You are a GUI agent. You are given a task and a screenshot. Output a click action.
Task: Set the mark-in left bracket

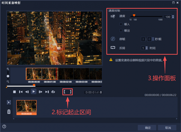click(x=65, y=92)
